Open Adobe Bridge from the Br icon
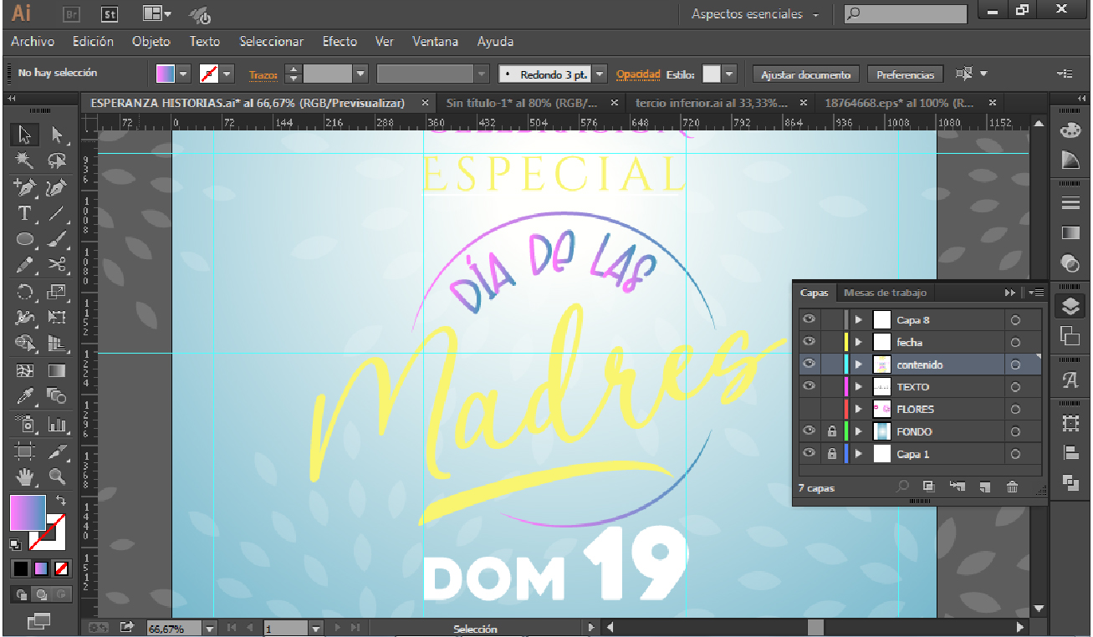The image size is (1093, 637). (x=72, y=14)
